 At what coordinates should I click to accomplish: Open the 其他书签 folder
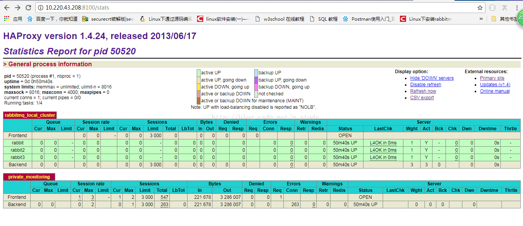[505, 19]
